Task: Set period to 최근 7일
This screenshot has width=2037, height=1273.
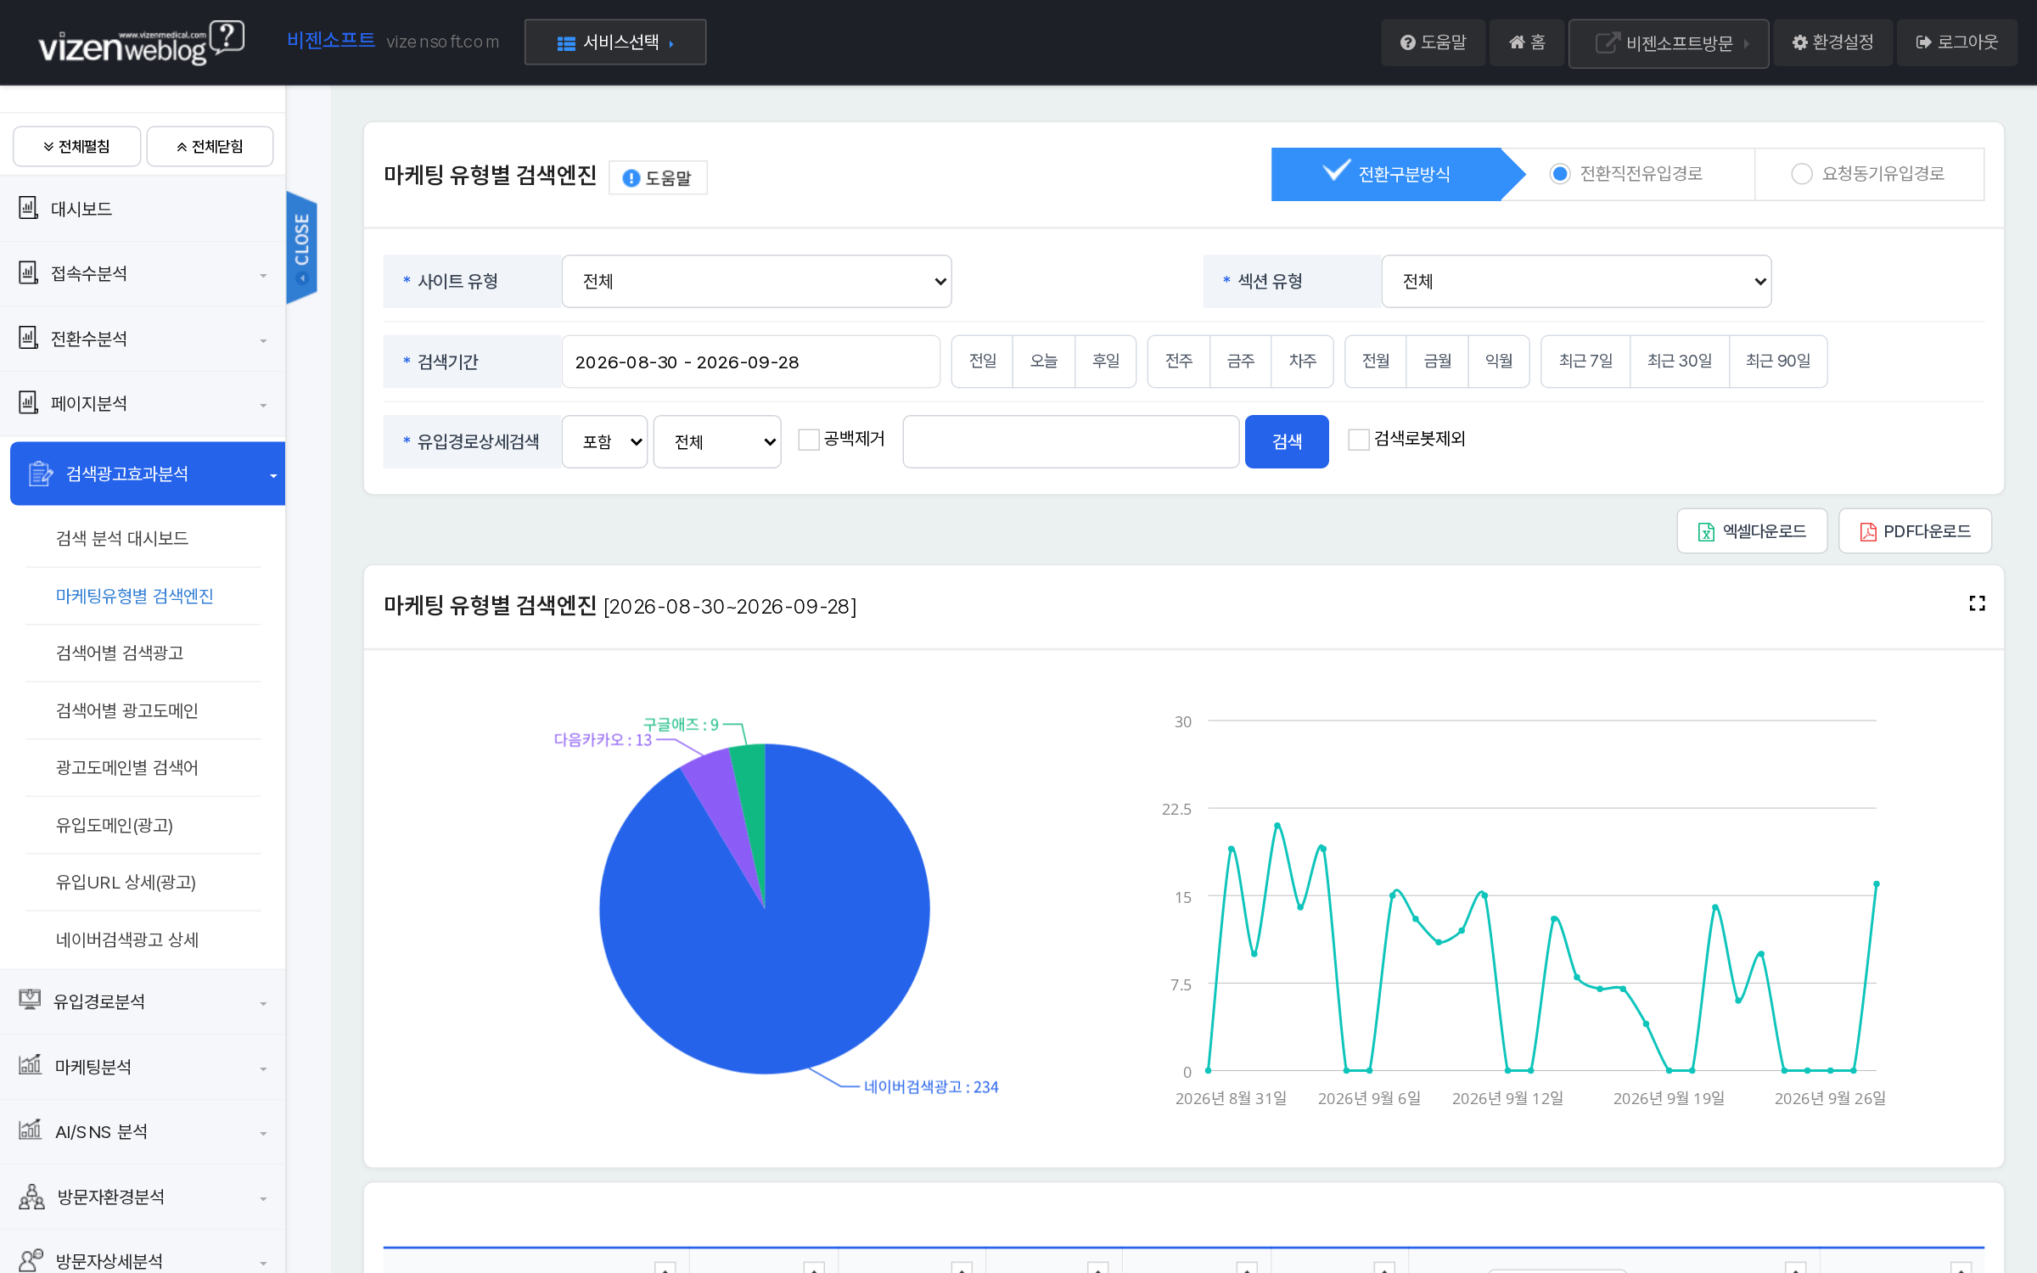Action: click(x=1585, y=362)
